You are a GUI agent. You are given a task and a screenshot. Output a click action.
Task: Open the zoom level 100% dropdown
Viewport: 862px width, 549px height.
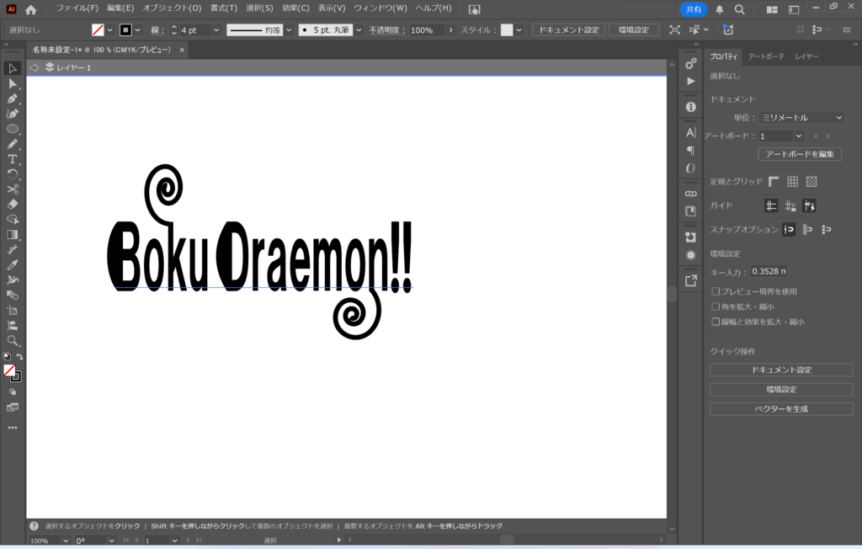pyautogui.click(x=66, y=541)
